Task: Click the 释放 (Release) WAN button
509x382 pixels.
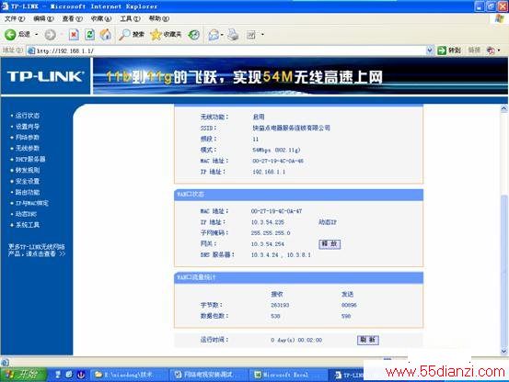Action: [x=330, y=243]
